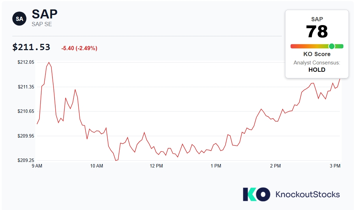355x210 pixels.
Task: Click the 2 PM x-axis label
Action: tap(275, 166)
